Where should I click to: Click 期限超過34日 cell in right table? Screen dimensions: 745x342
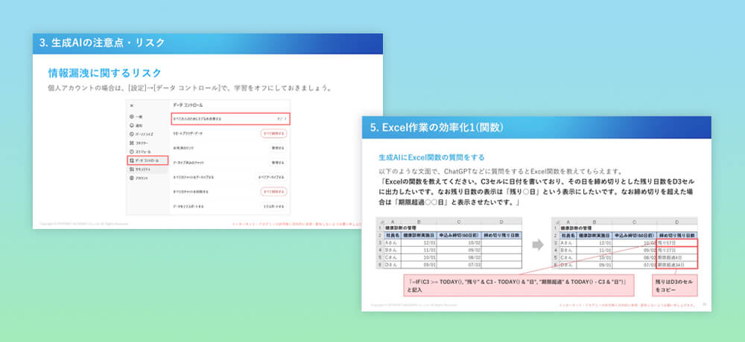coord(677,264)
